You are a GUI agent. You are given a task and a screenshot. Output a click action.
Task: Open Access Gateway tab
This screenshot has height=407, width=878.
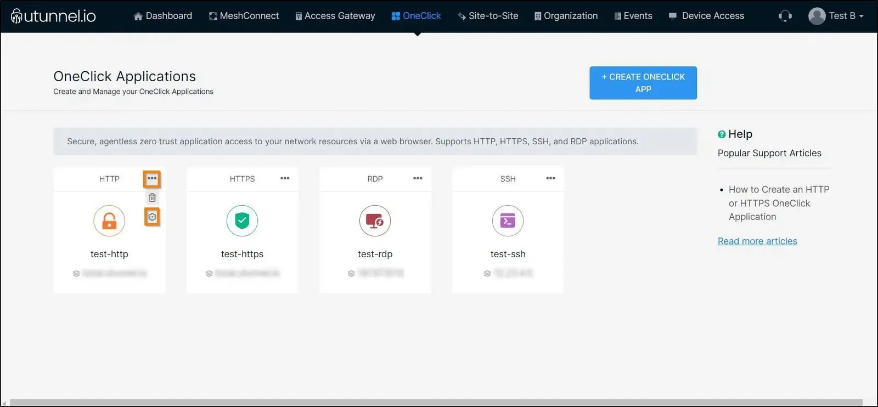click(335, 16)
